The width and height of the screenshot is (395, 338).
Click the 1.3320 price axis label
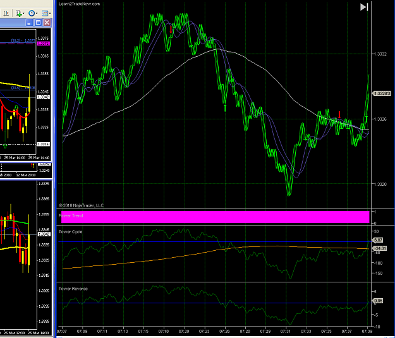380,184
